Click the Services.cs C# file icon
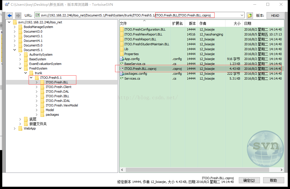The width and height of the screenshot is (290, 189). [122, 78]
